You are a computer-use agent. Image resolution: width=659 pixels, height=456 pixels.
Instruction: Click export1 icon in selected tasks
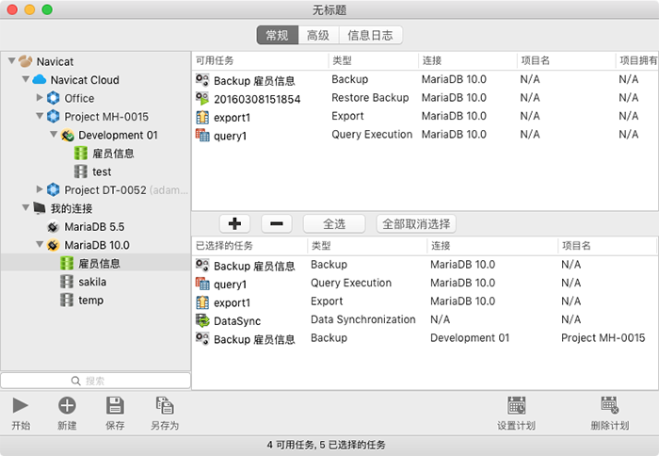coord(202,302)
